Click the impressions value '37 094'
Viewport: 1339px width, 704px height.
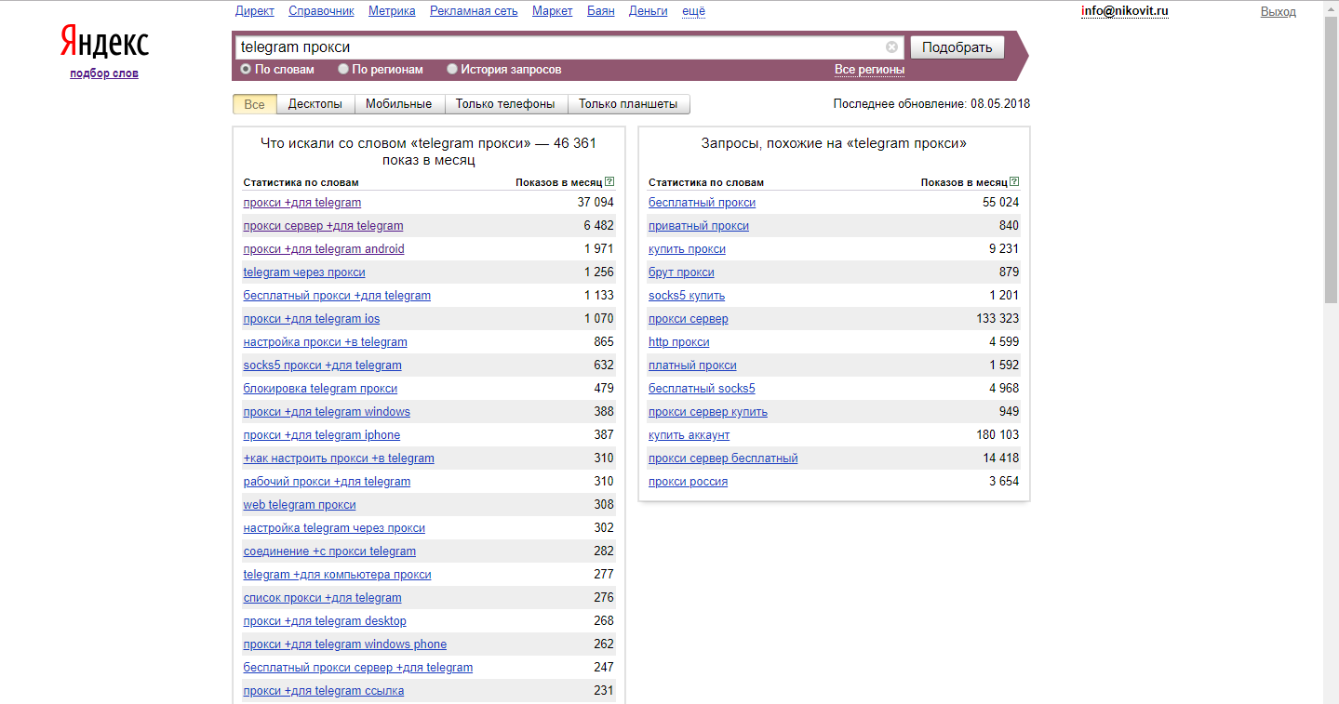(596, 203)
